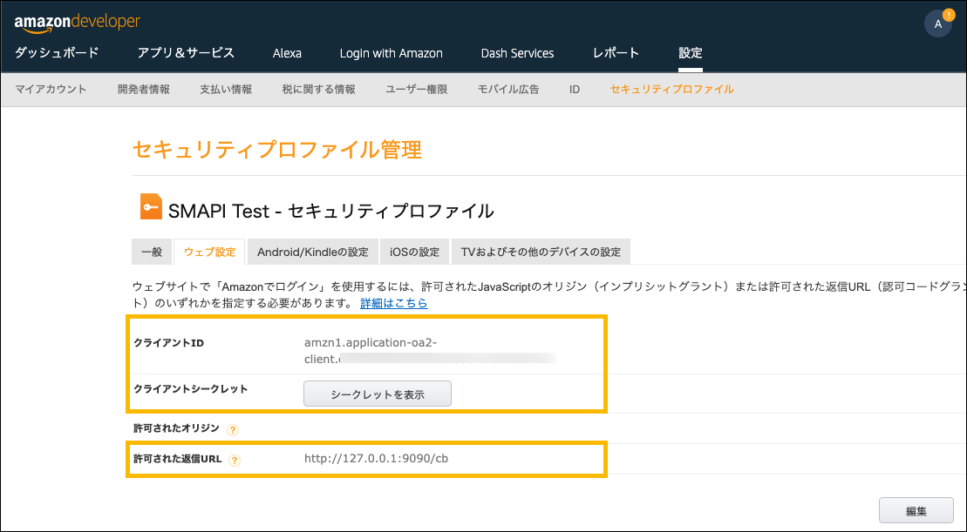The width and height of the screenshot is (967, 532).
Task: Click the orange security profile key icon
Action: (151, 207)
